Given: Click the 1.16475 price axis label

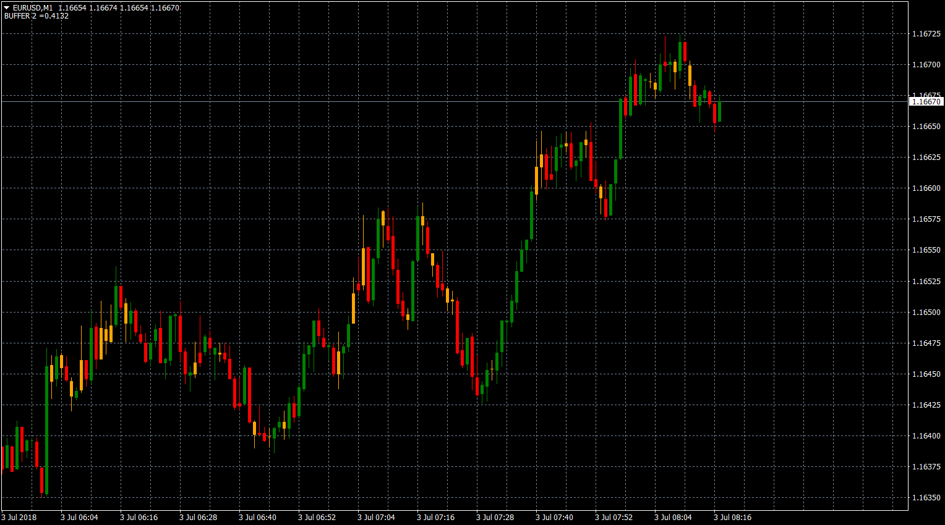Looking at the screenshot, I should click(x=926, y=343).
